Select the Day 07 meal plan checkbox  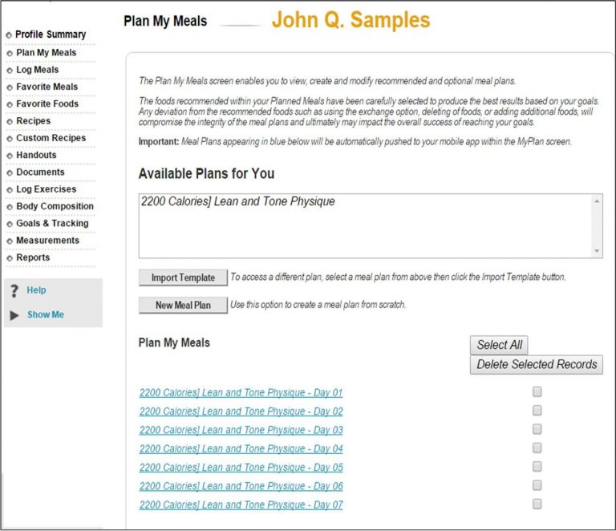pyautogui.click(x=537, y=504)
